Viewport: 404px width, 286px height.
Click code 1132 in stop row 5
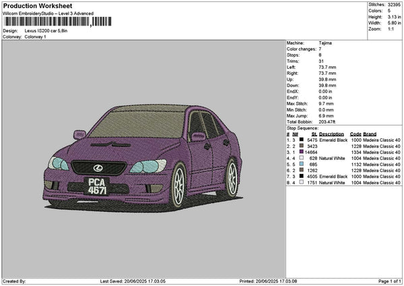pyautogui.click(x=356, y=165)
